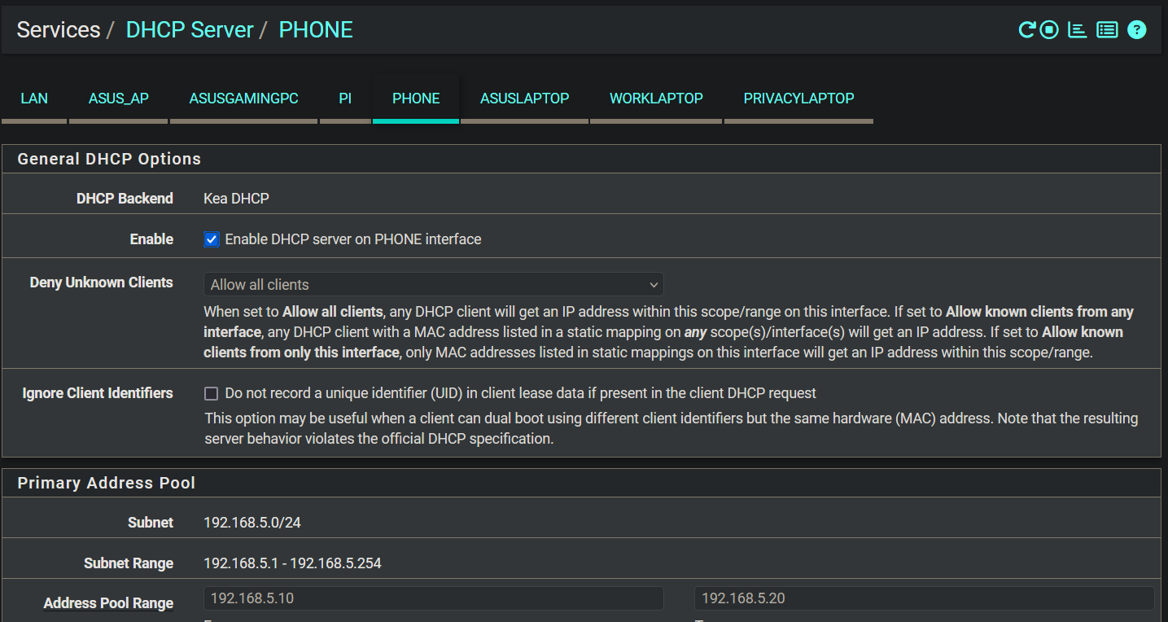Open the WORKLAPTOP tab

(x=656, y=99)
